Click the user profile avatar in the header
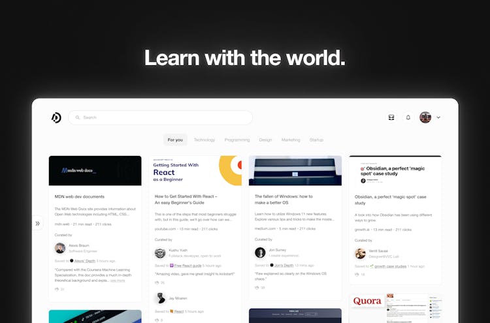Viewport: 490px width, 323px height. [x=425, y=117]
